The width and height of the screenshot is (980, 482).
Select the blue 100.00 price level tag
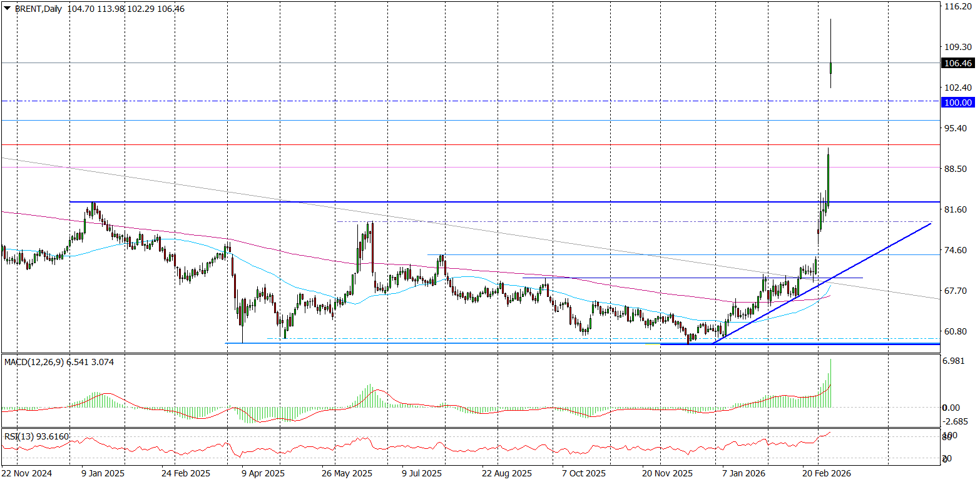point(957,102)
